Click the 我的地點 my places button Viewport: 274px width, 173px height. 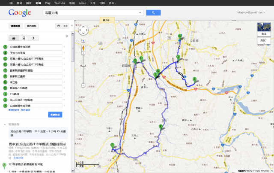point(32,26)
